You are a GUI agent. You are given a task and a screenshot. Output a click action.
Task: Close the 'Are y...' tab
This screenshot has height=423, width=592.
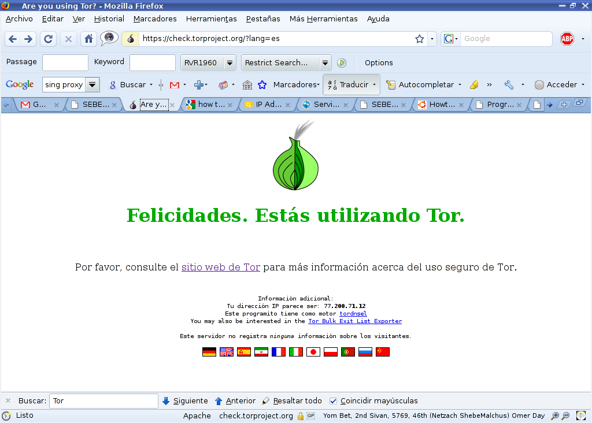pyautogui.click(x=172, y=105)
